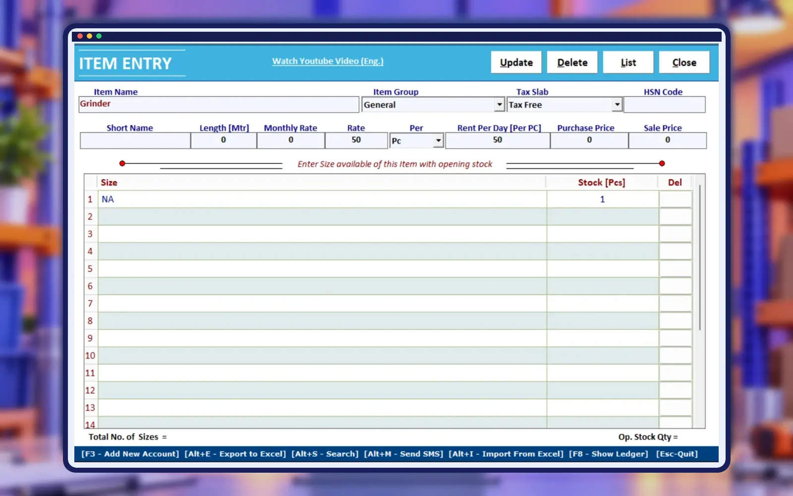This screenshot has width=793, height=496.
Task: Click the Alt+I - Import From Excel shortcut
Action: click(506, 454)
